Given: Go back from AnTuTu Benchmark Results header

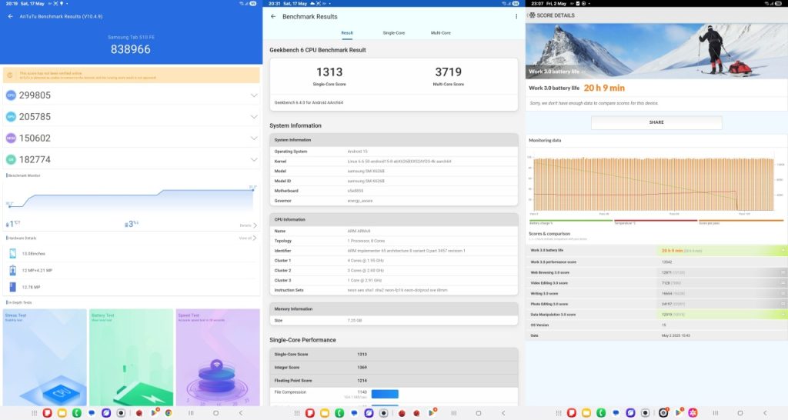Looking at the screenshot, I should (x=10, y=16).
